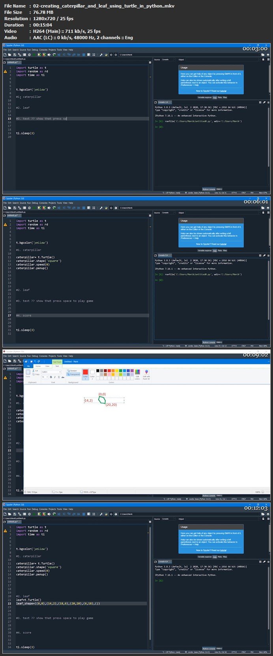The width and height of the screenshot is (273, 656).
Task: Switch to the Plots tab in the 06:01 frame
Action: click(x=220, y=250)
